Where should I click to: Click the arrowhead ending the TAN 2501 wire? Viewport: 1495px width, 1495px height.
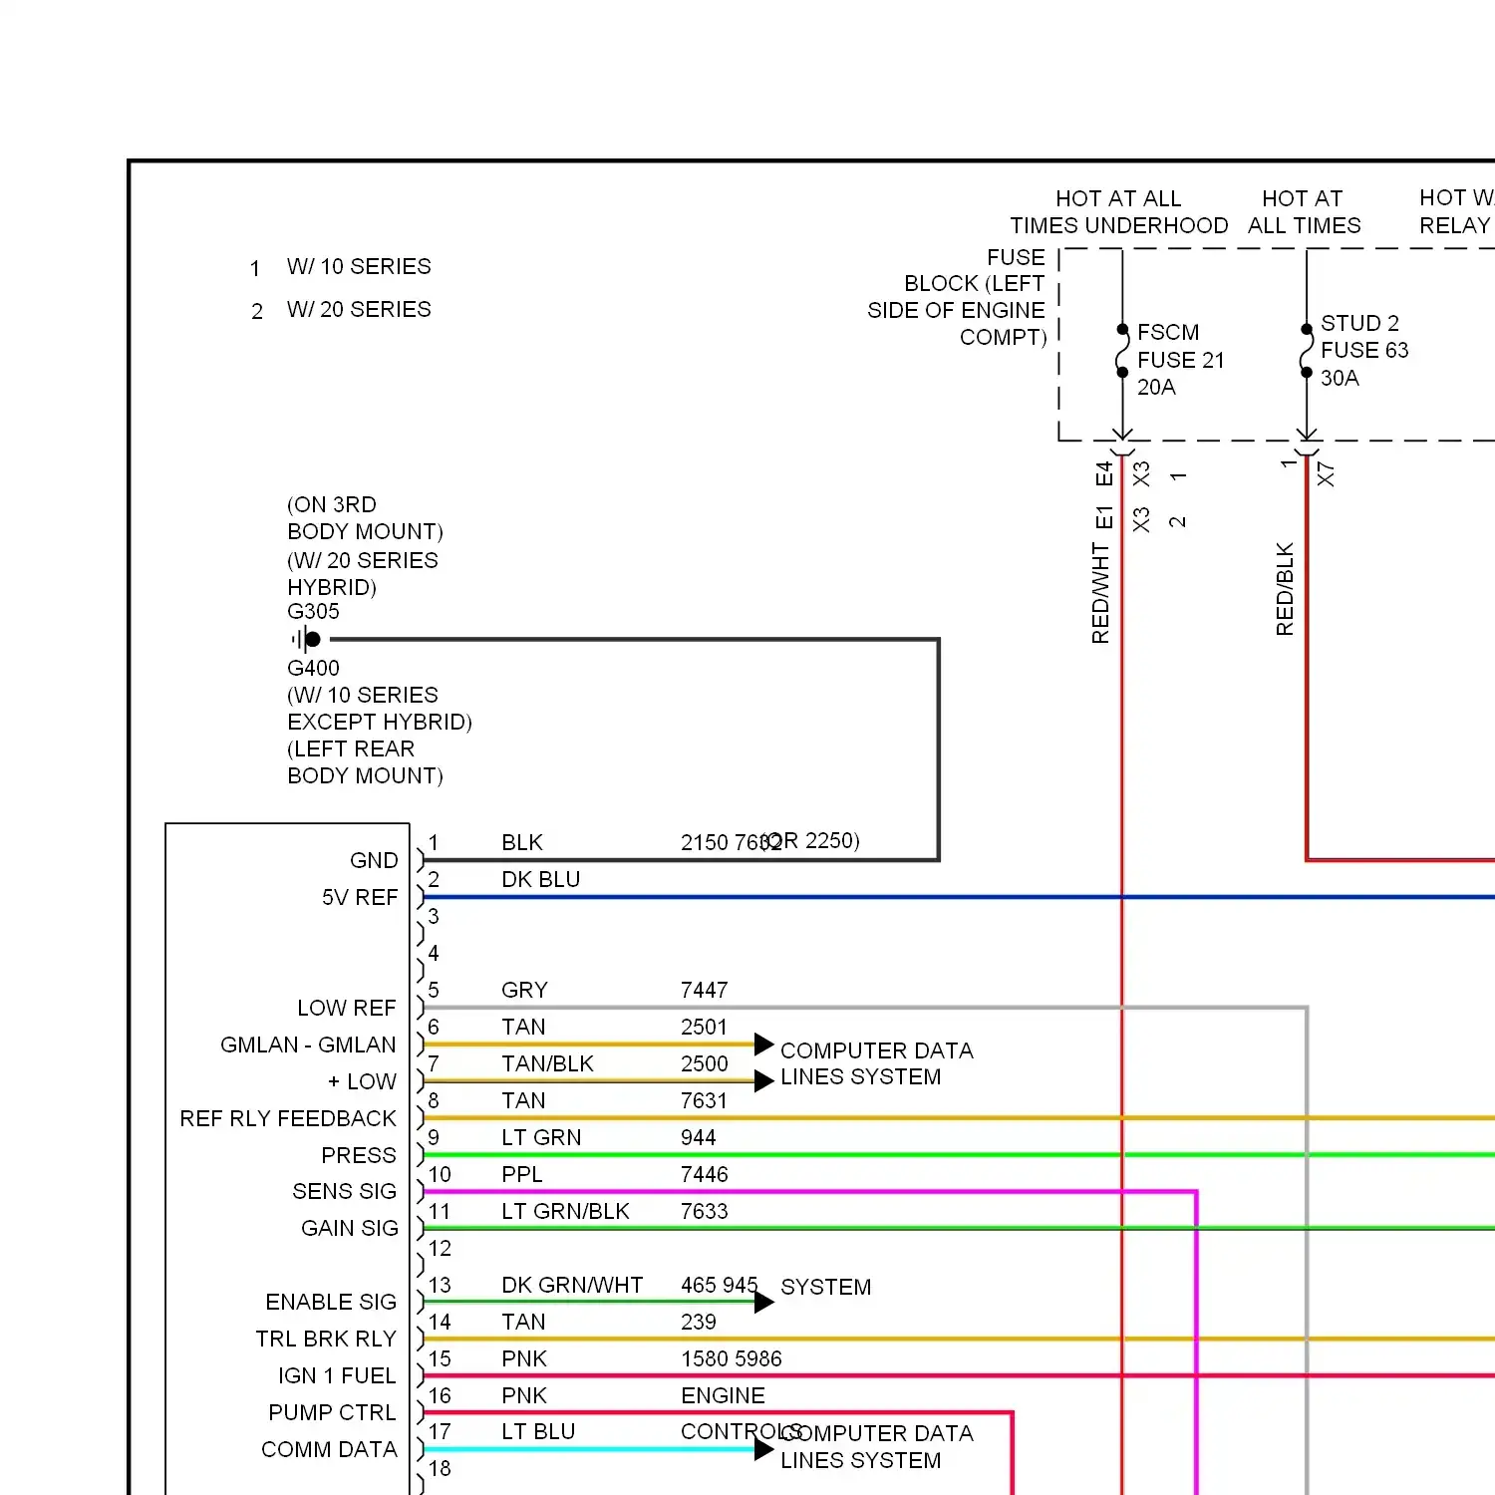(x=764, y=1045)
